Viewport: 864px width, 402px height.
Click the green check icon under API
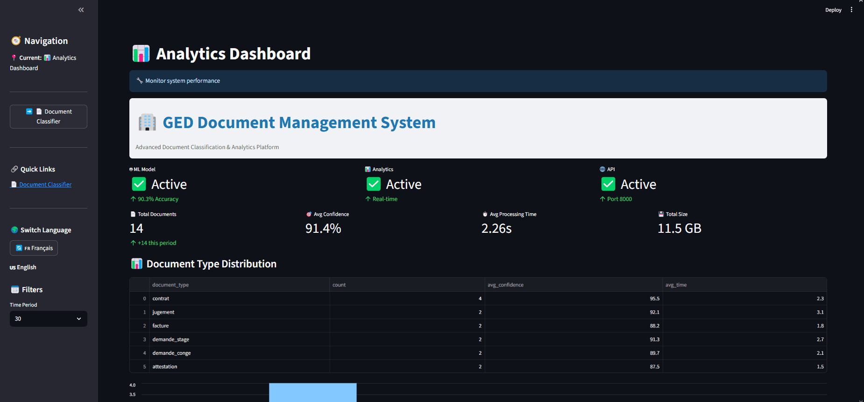(608, 184)
